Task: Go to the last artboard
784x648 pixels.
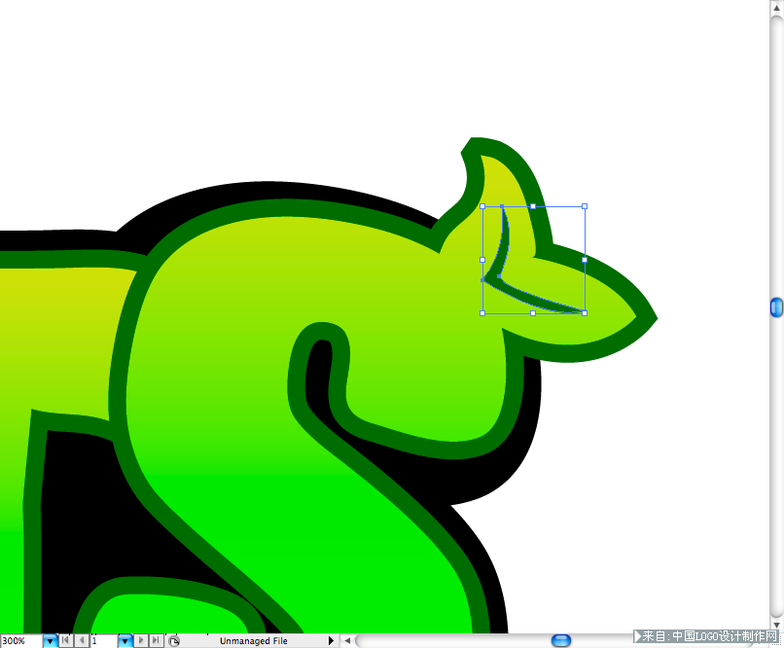Action: pyautogui.click(x=156, y=640)
